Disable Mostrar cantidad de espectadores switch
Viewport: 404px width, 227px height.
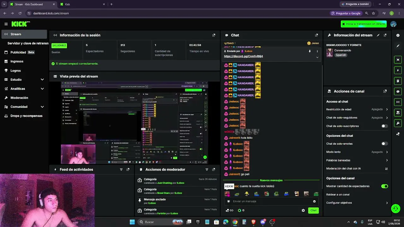[x=384, y=186]
